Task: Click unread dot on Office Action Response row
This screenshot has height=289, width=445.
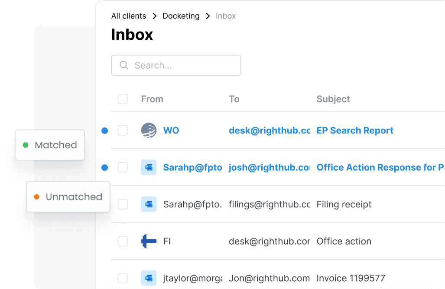Action: pos(104,168)
